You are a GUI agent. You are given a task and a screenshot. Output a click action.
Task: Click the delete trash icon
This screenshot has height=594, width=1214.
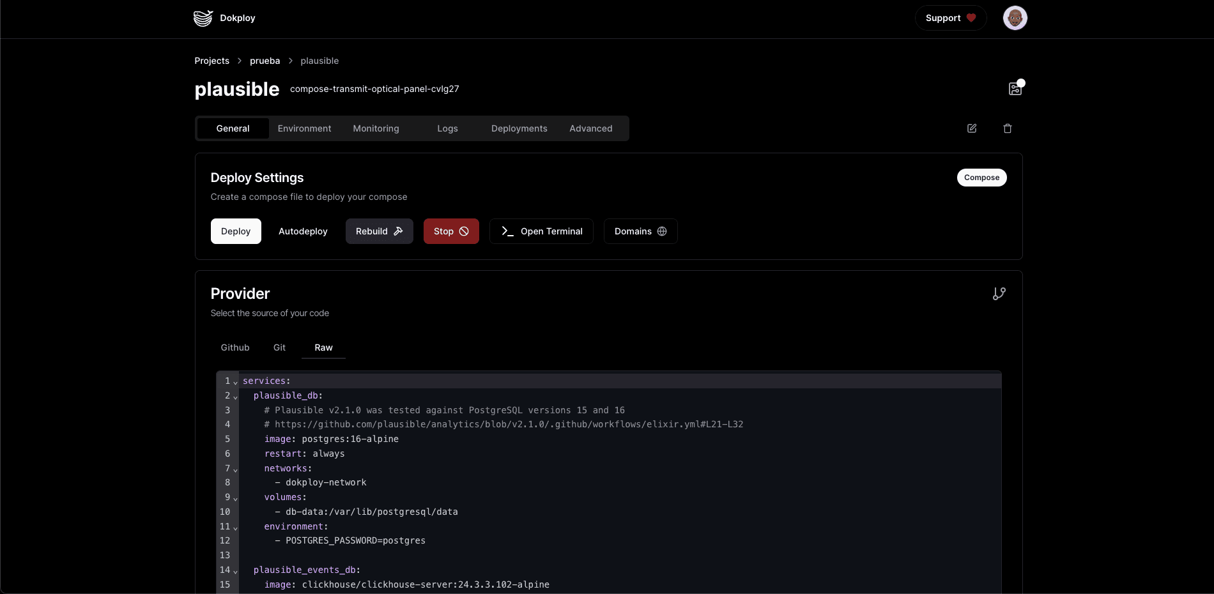coord(1008,128)
